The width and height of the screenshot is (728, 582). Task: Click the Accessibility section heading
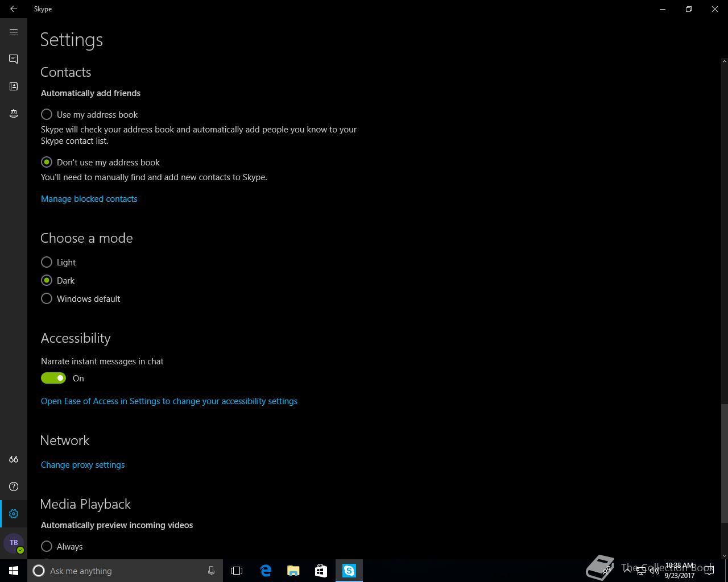[76, 338]
